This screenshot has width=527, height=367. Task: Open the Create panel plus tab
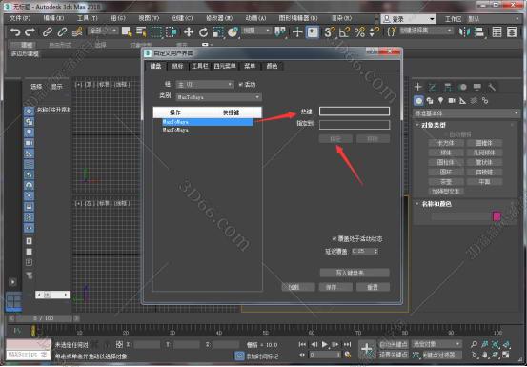coord(417,87)
